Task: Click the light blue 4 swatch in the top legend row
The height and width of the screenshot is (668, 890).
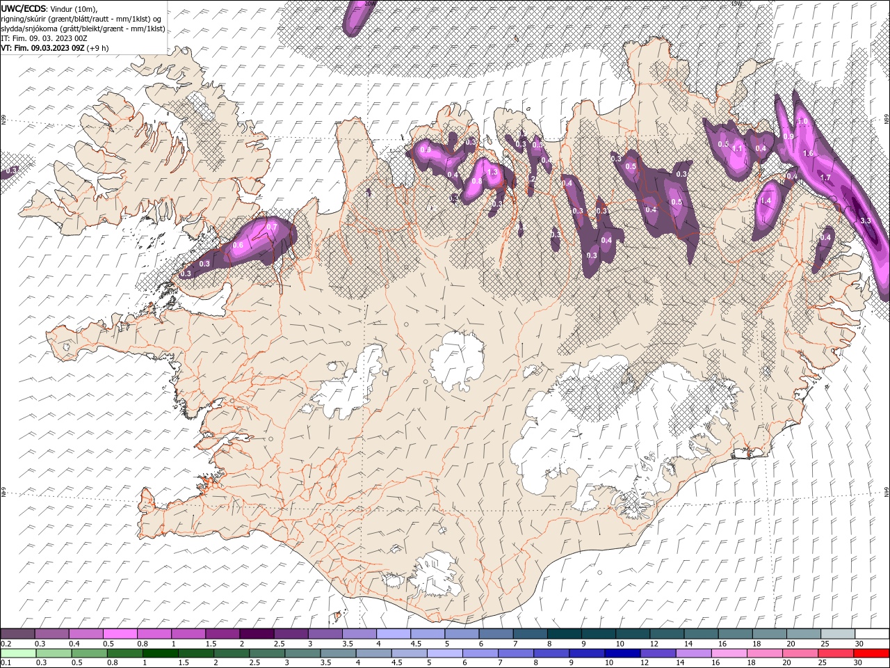Action: point(393,634)
